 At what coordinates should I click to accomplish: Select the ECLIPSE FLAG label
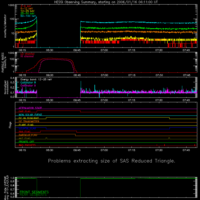pos(27,128)
